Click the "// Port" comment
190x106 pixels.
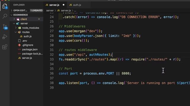65,69
